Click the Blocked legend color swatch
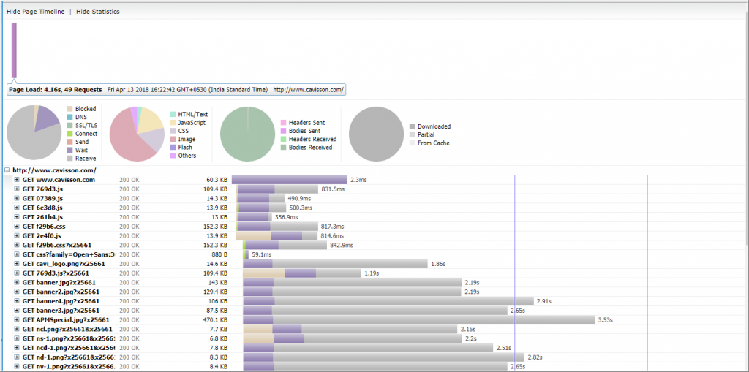 (69, 109)
